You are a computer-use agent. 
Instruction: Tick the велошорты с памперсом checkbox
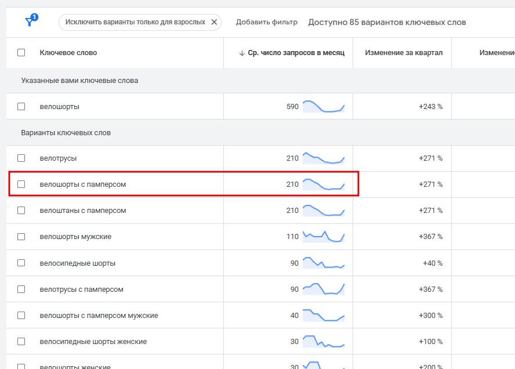click(x=21, y=184)
